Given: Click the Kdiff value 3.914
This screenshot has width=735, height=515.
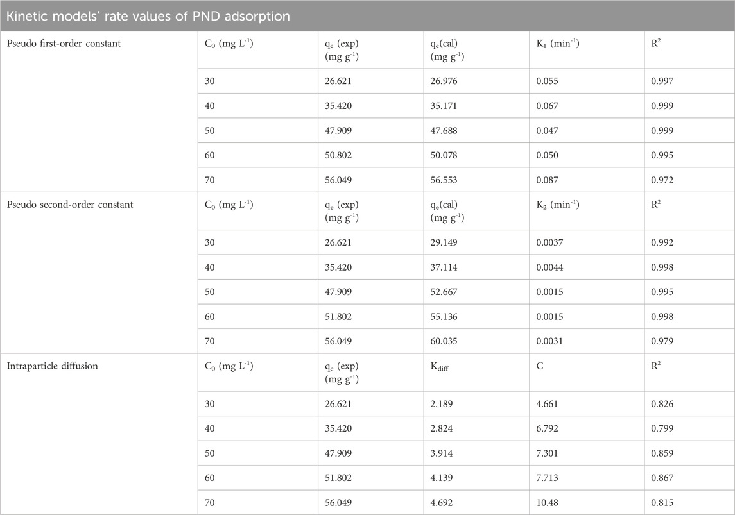Looking at the screenshot, I should click(443, 453).
